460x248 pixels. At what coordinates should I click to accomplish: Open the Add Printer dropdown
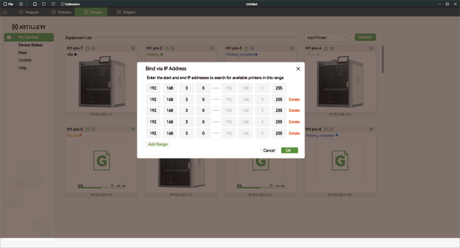327,37
